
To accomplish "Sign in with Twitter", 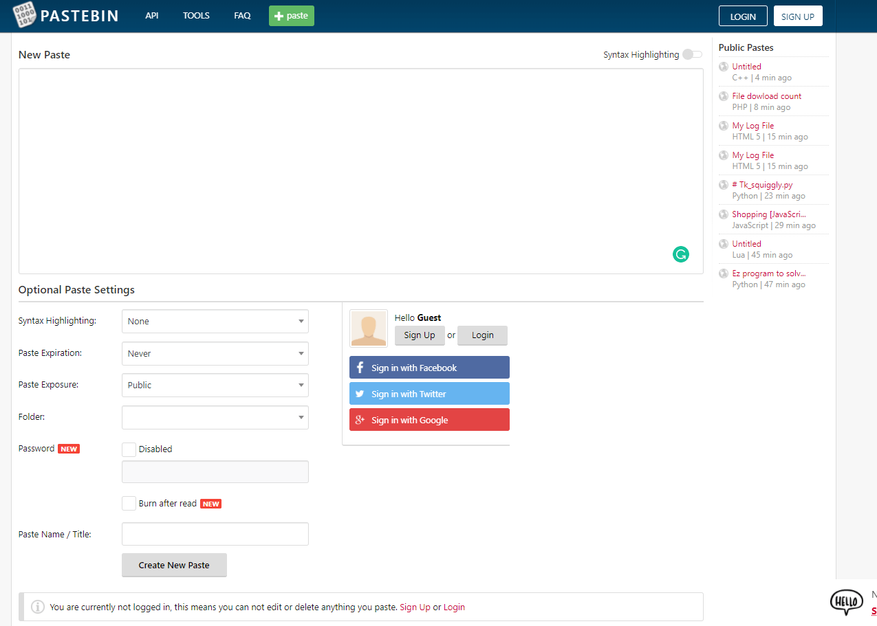I will tap(429, 393).
